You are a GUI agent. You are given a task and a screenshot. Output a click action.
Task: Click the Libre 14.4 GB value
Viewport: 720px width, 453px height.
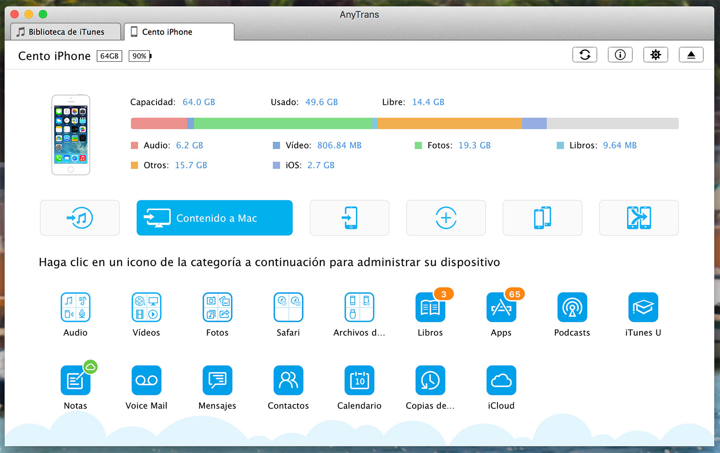(x=428, y=102)
